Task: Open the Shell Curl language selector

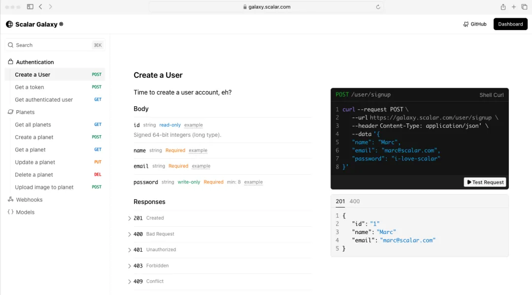Action: pyautogui.click(x=491, y=95)
